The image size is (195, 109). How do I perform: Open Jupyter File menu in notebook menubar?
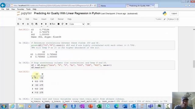point(20,19)
